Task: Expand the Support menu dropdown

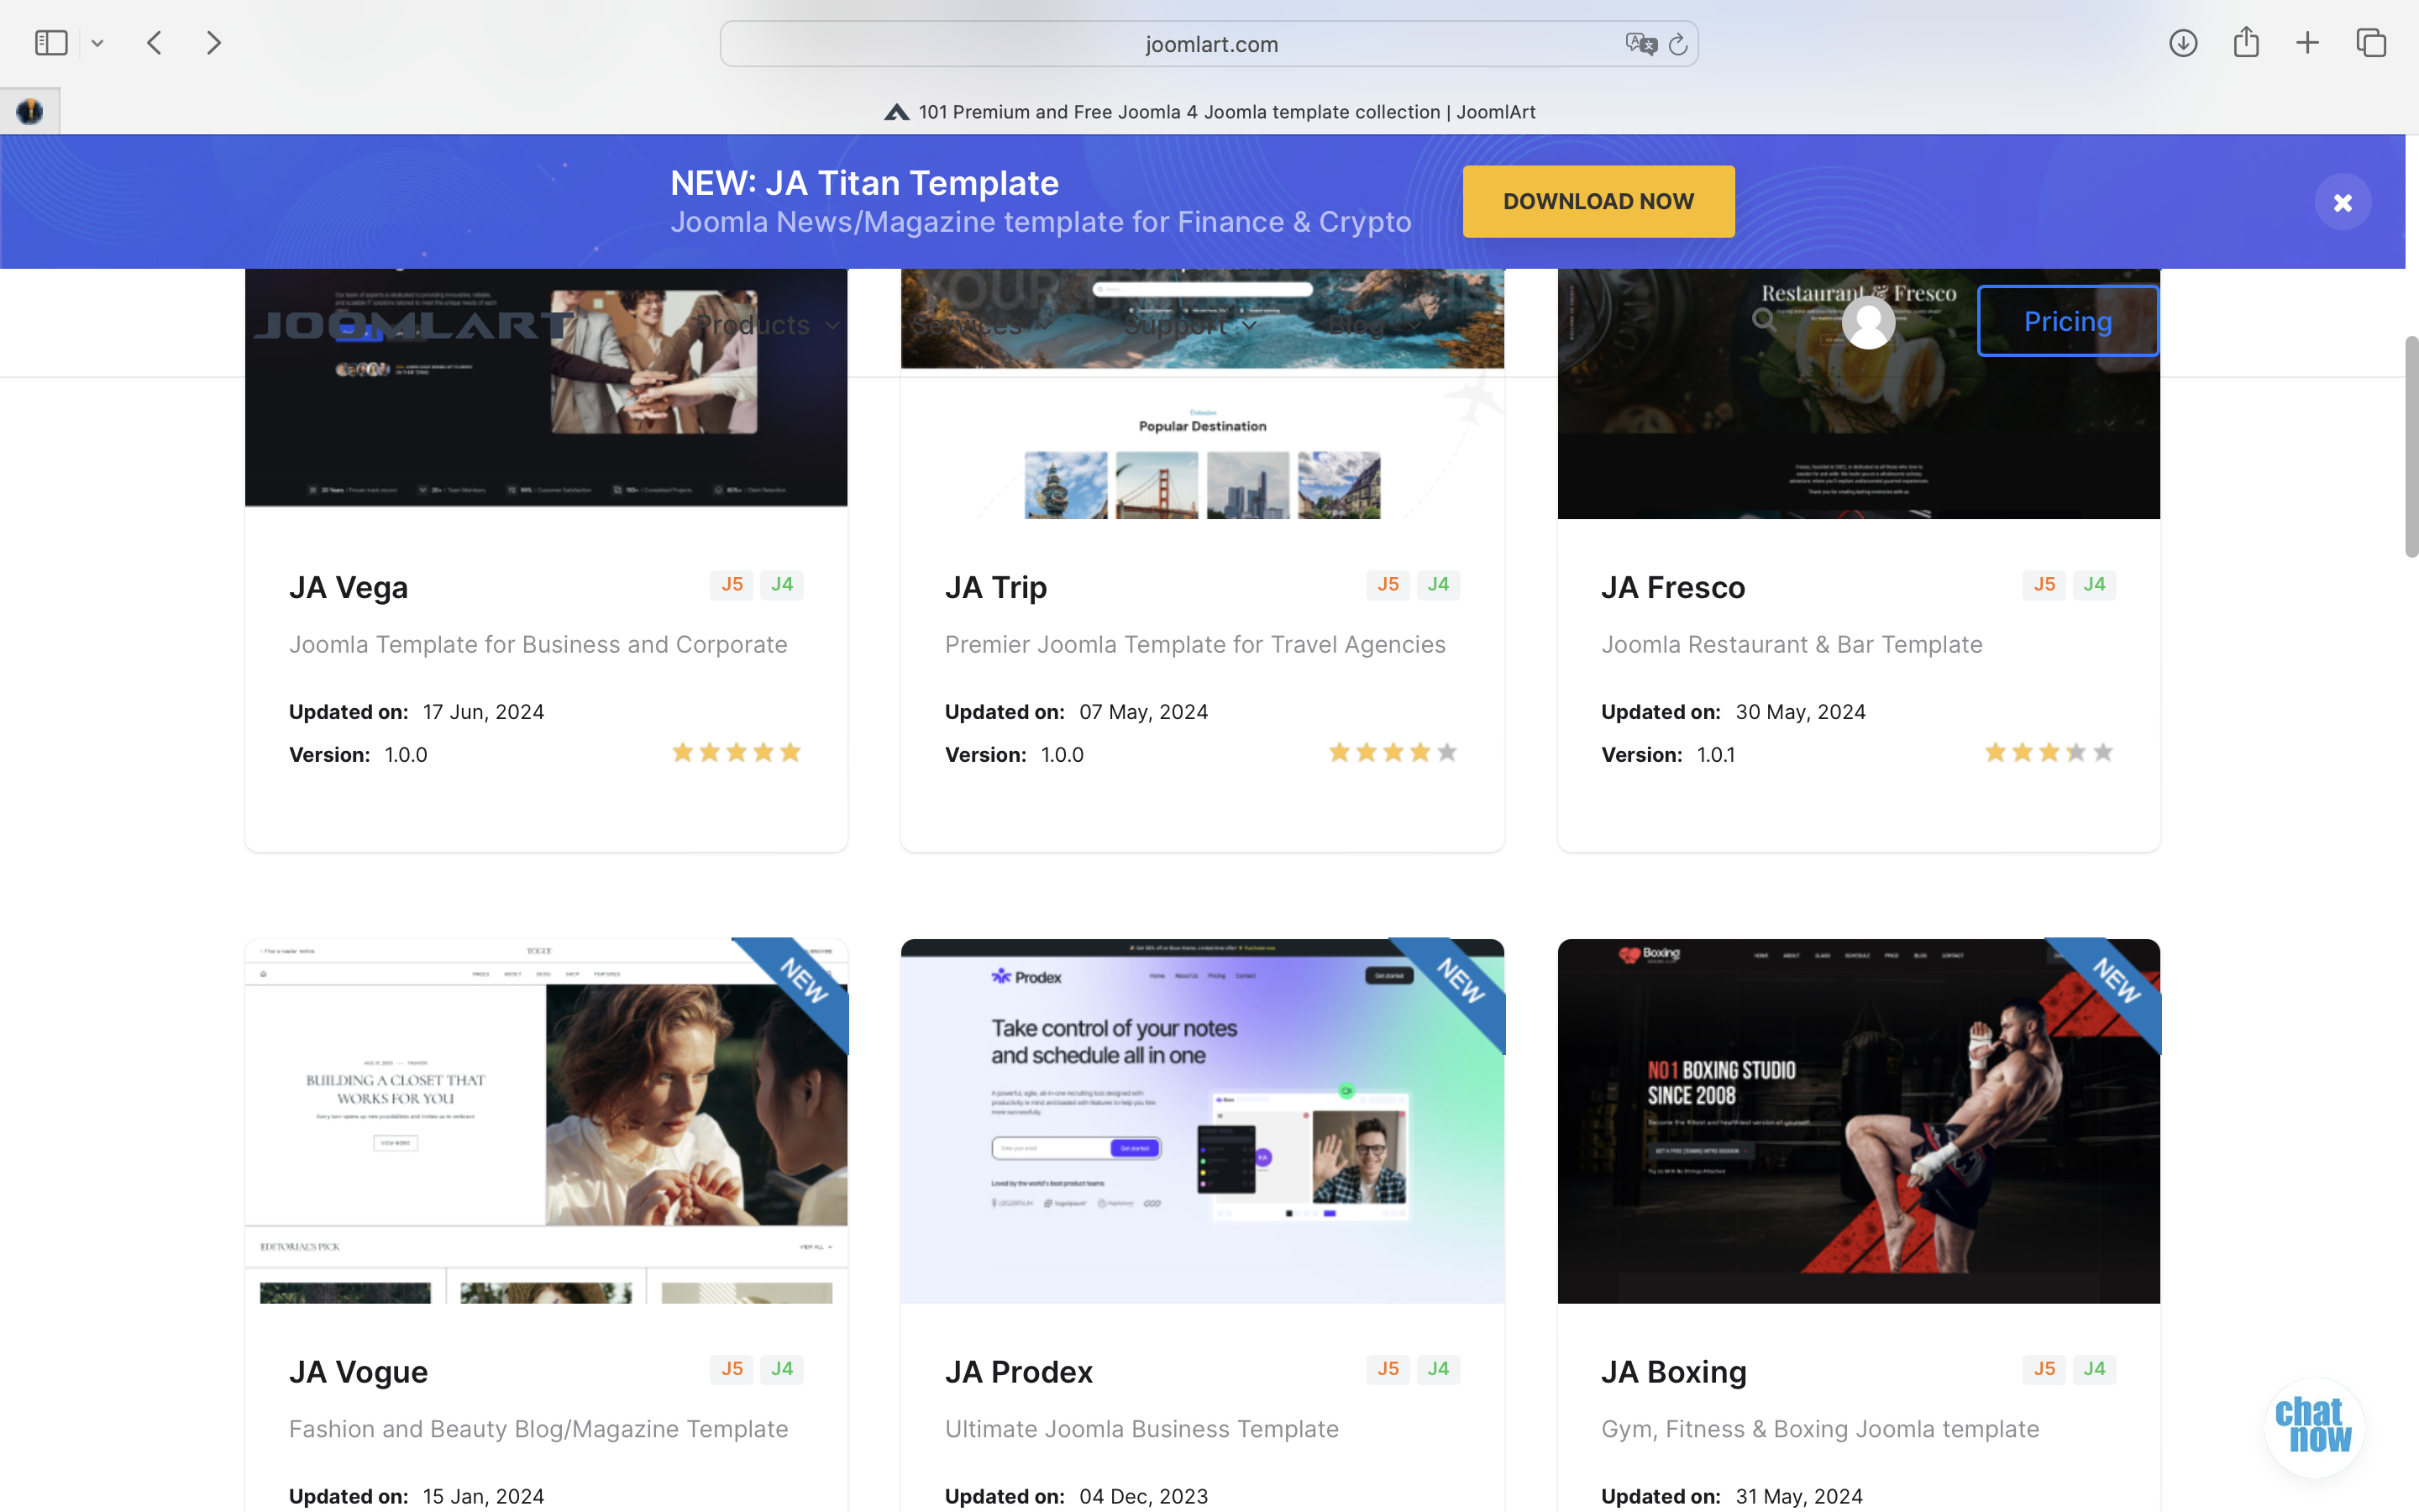Action: click(1189, 325)
